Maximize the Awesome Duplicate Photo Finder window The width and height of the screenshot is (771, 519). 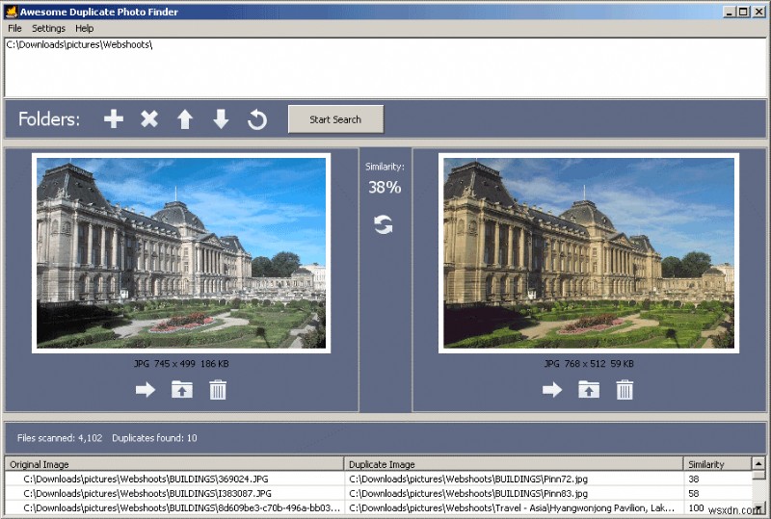[x=743, y=12]
